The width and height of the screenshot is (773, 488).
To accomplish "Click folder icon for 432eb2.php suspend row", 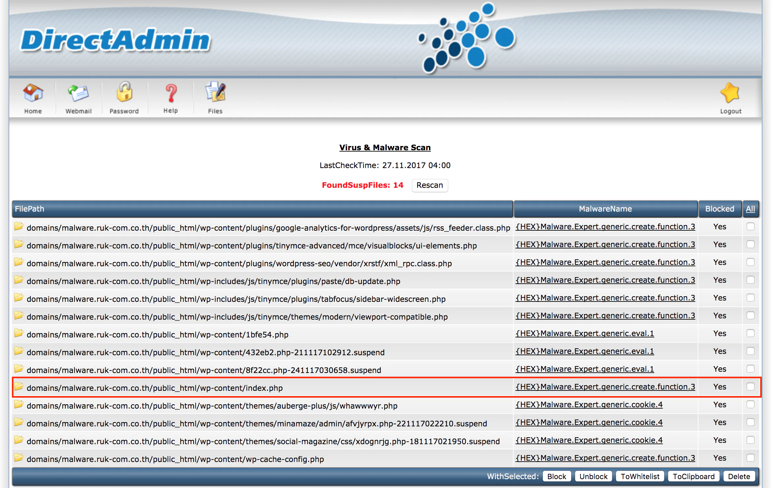I will point(19,351).
